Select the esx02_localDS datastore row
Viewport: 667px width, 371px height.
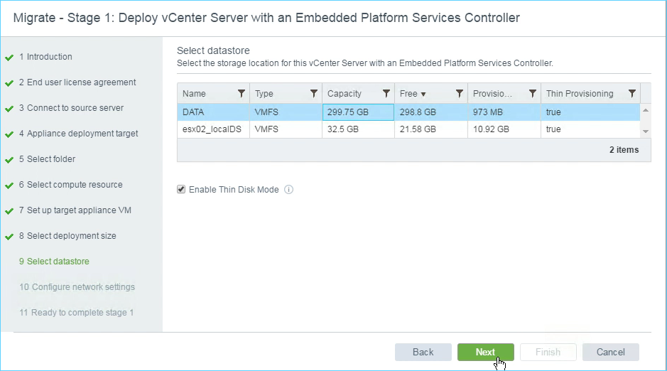click(408, 129)
